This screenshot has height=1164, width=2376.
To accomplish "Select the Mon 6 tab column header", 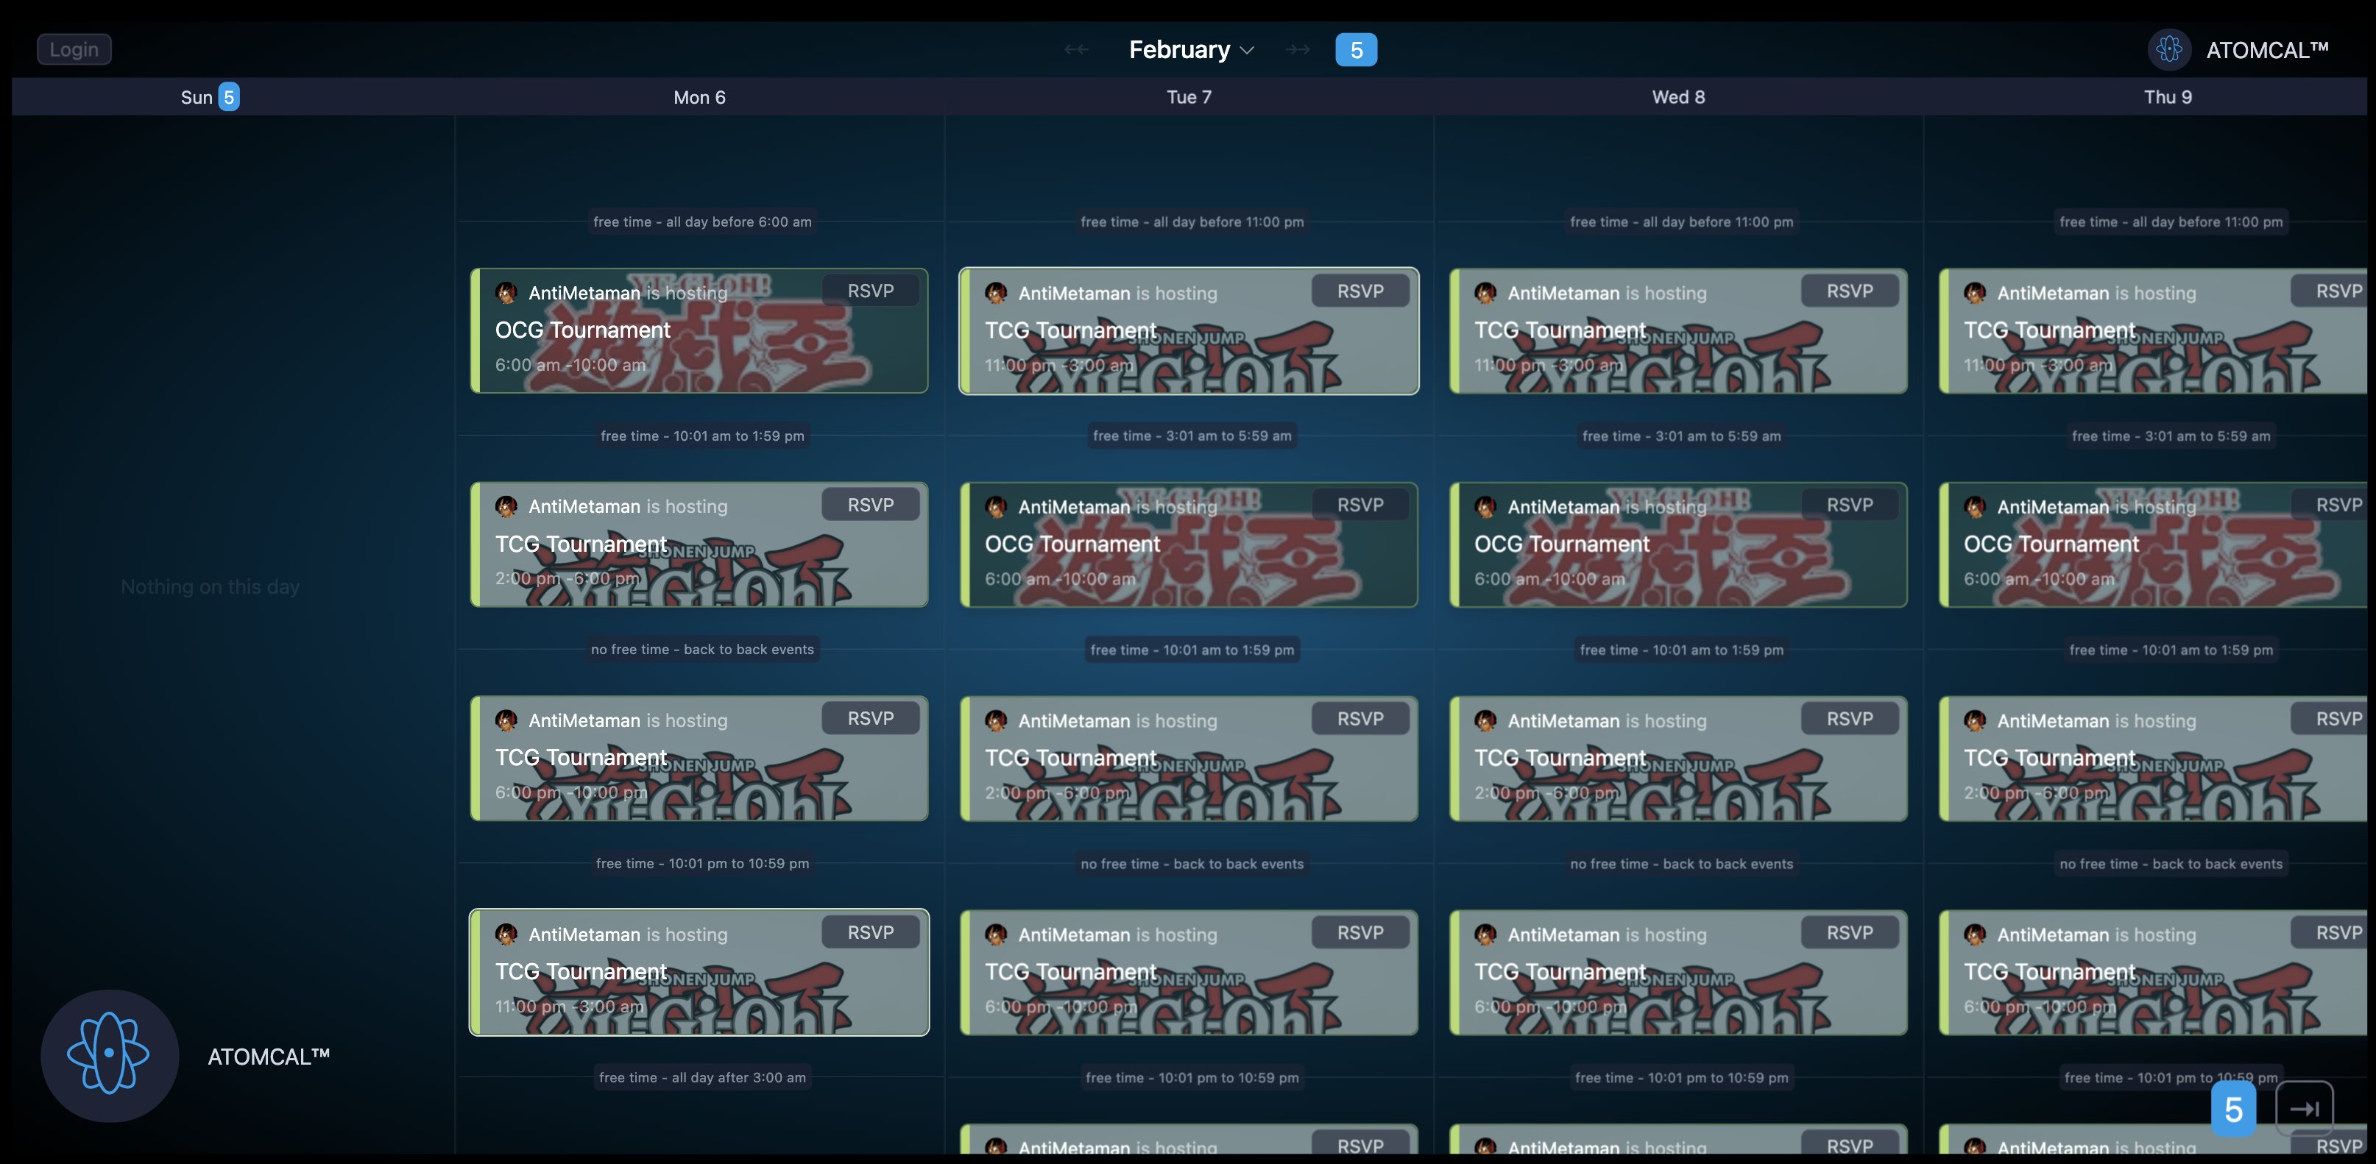I will point(699,96).
